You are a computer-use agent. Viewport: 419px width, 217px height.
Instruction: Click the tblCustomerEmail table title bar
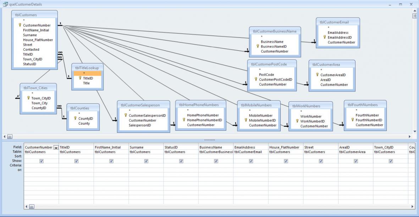pos(338,22)
